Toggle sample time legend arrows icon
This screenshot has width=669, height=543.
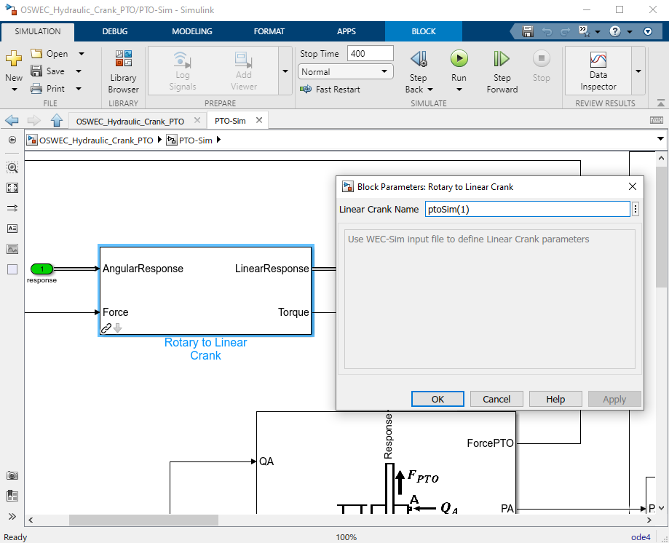[x=12, y=208]
